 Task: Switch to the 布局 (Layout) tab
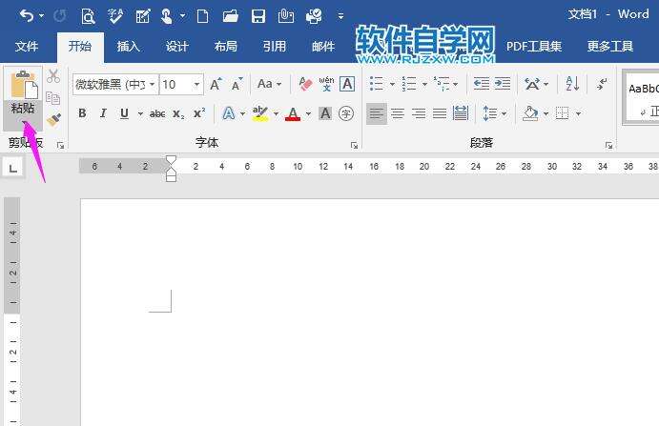tap(226, 46)
